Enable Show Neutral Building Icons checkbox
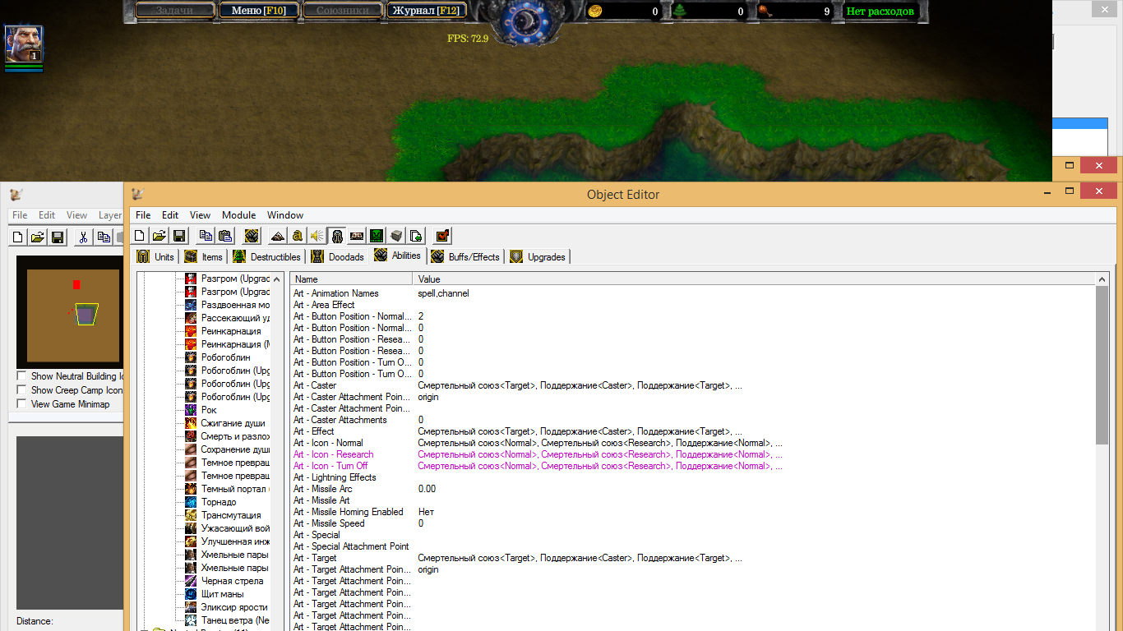Screen dimensions: 1123x631 click(x=22, y=376)
